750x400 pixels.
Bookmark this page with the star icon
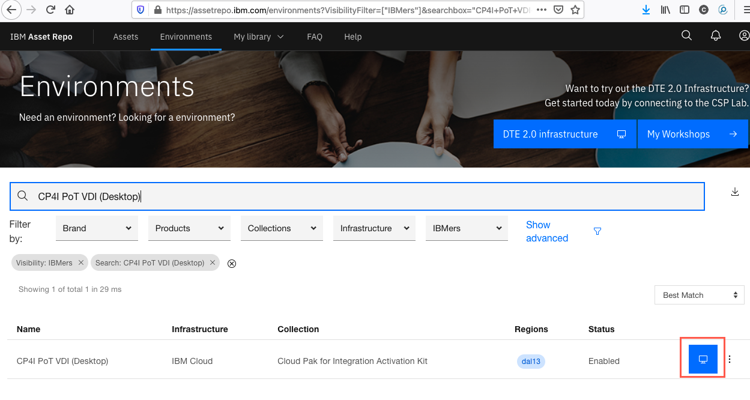coord(575,10)
